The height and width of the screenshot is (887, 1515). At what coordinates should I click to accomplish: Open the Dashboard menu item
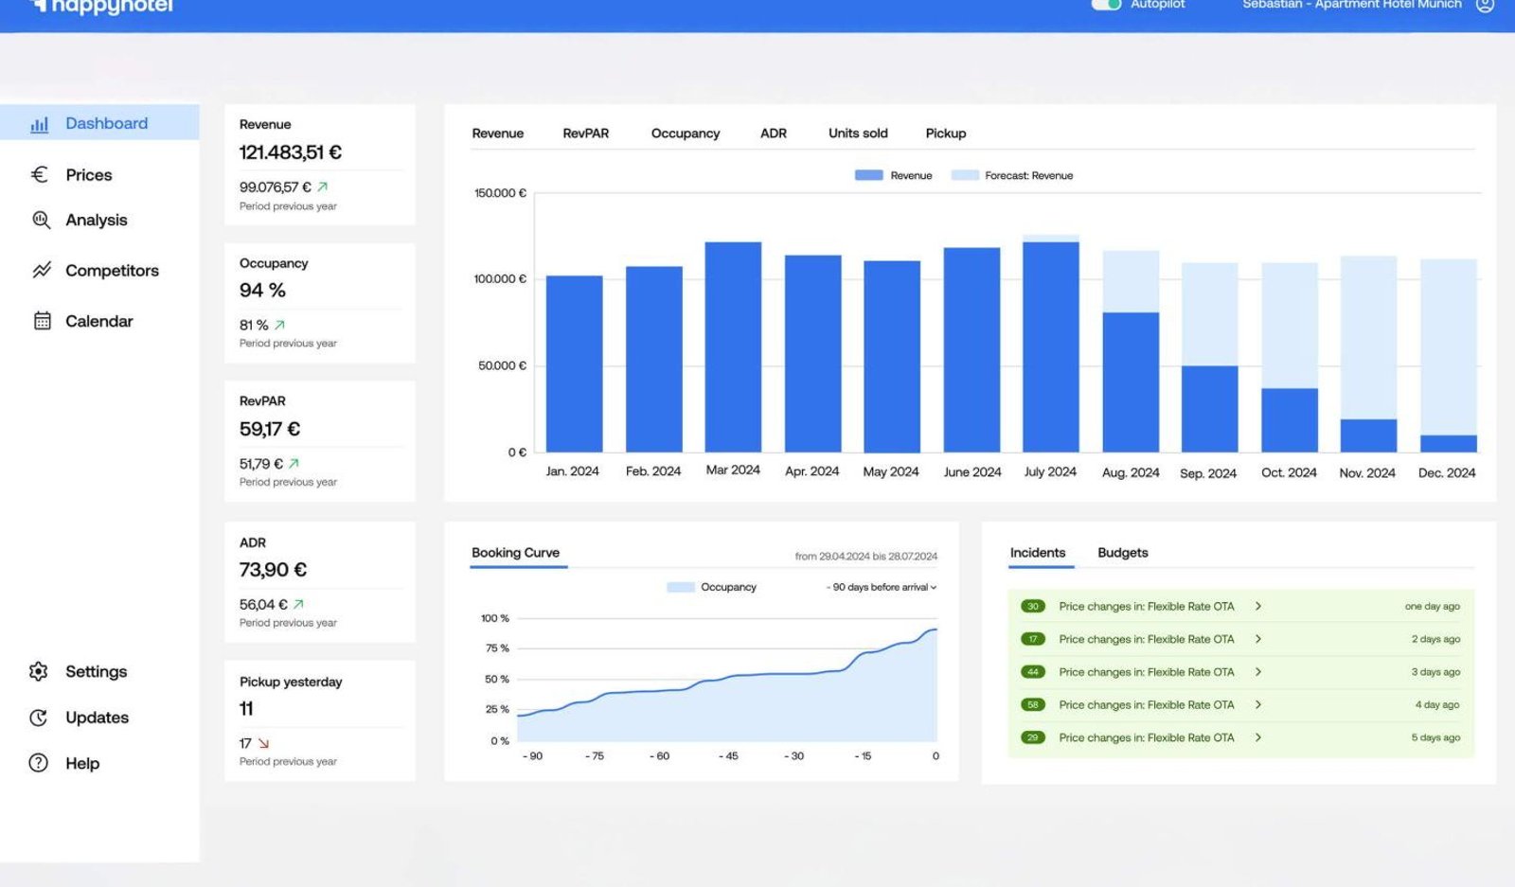point(99,123)
